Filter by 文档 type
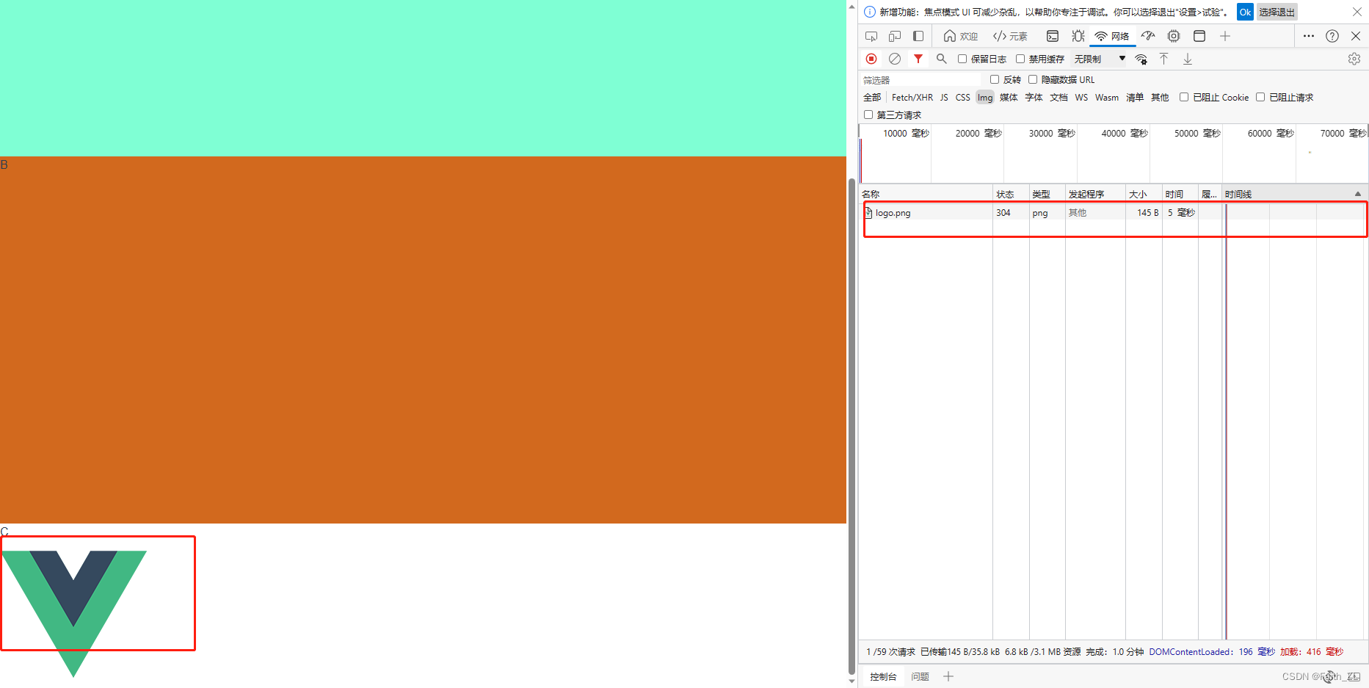This screenshot has height=688, width=1369. point(1058,97)
